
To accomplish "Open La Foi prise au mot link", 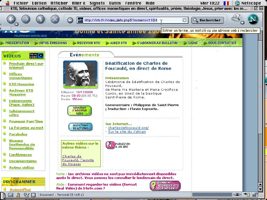I will click(x=26, y=127).
